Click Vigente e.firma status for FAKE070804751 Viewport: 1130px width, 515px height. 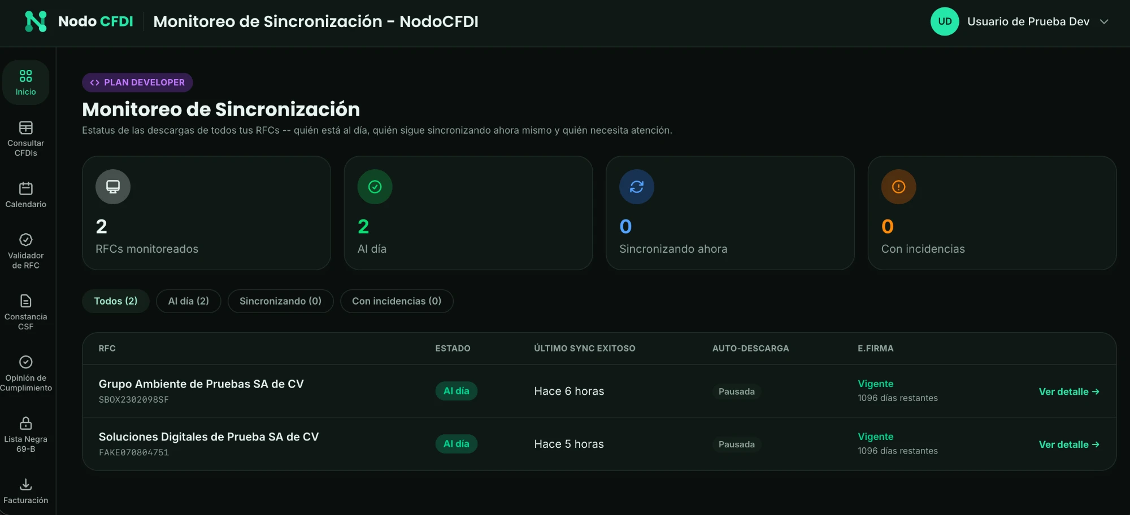[876, 437]
